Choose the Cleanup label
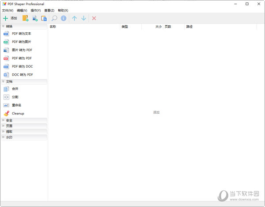The image size is (265, 207). [x=18, y=113]
